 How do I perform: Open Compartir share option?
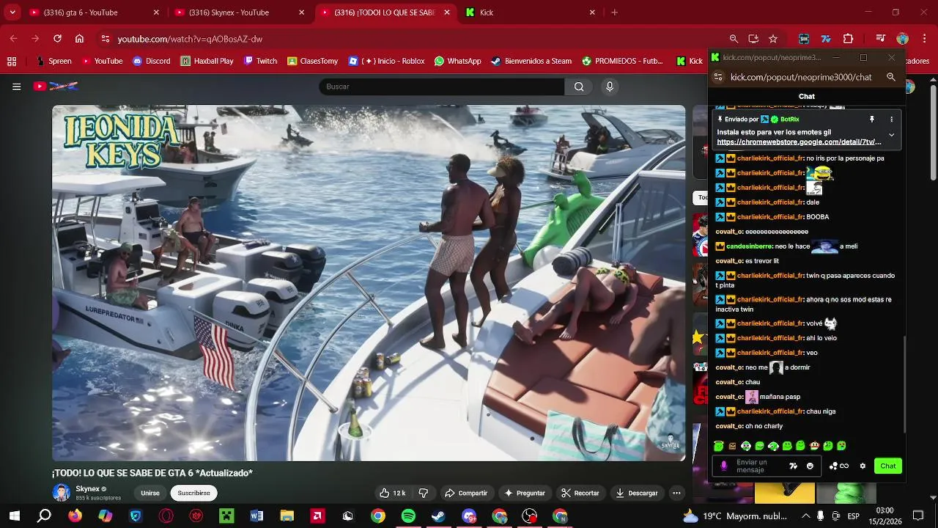pyautogui.click(x=466, y=493)
